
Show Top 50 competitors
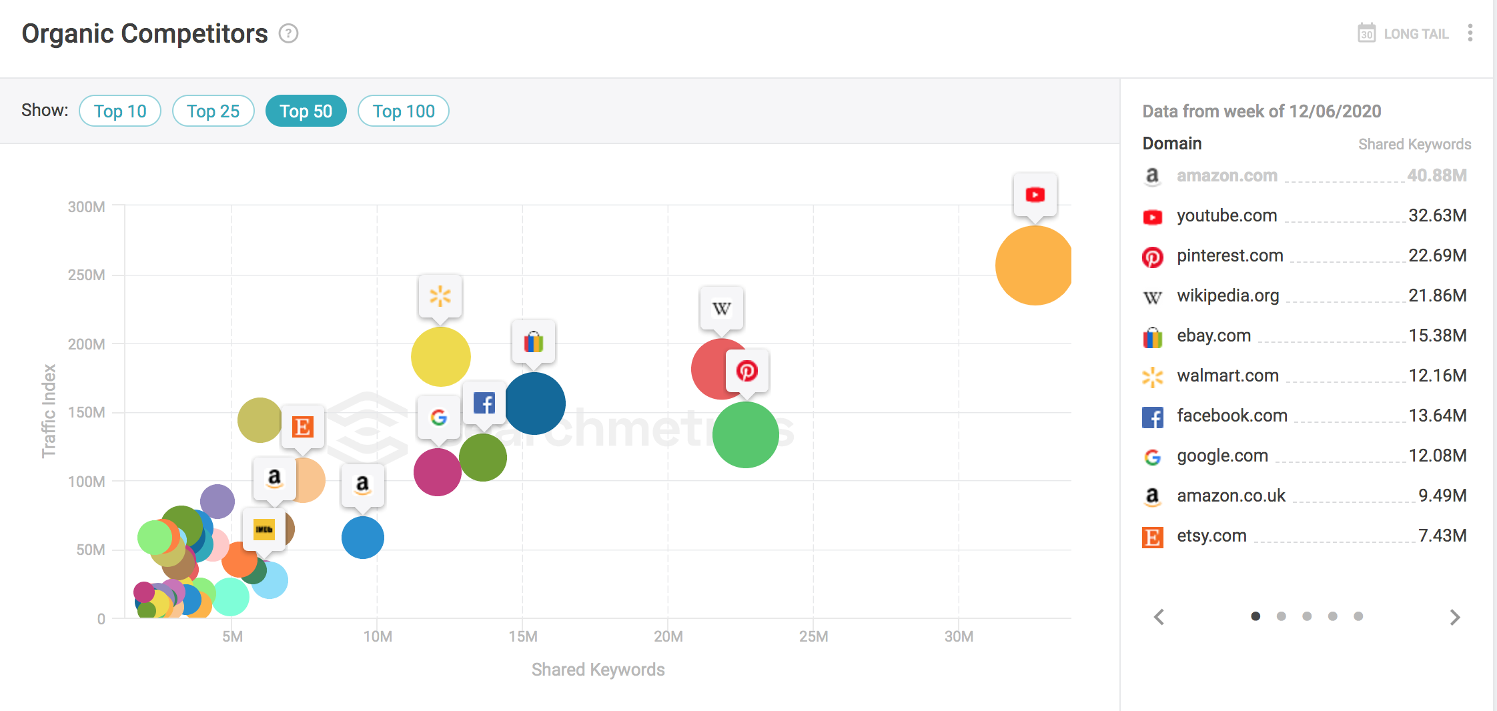tap(306, 111)
